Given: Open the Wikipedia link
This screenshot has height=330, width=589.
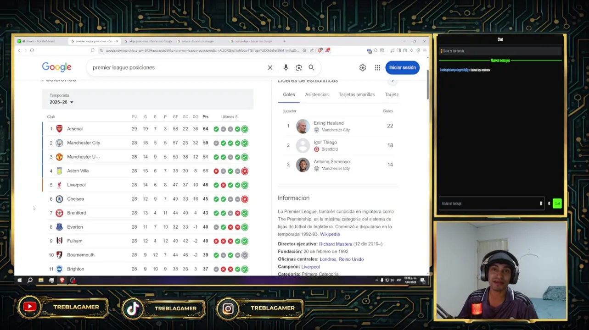Looking at the screenshot, I should click(x=330, y=234).
